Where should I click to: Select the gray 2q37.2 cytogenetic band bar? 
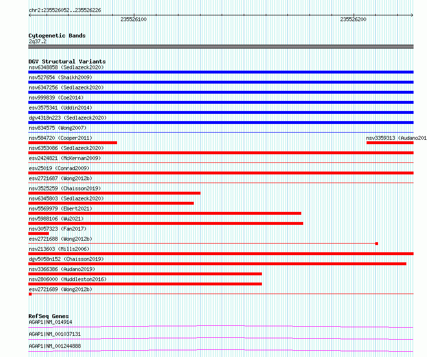[221, 47]
